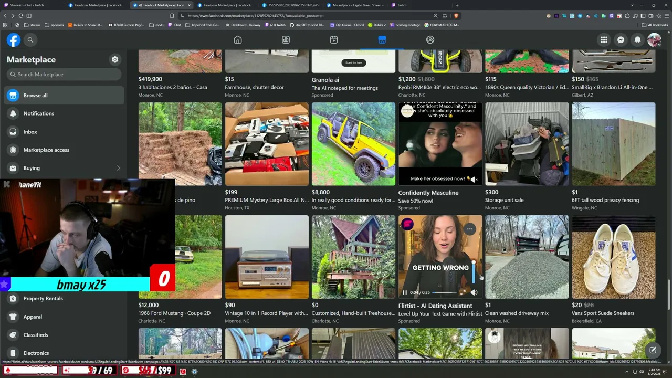Open the tab search dropdown arrow
This screenshot has width=672, height=378.
click(632, 5)
